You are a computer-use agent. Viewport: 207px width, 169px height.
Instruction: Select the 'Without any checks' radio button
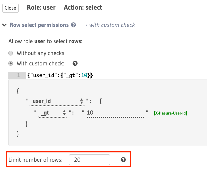coord(11,53)
